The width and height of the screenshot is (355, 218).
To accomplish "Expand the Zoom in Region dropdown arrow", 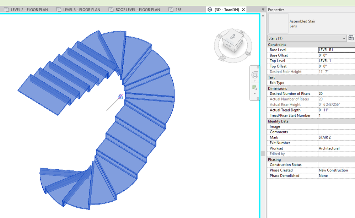I will [255, 94].
